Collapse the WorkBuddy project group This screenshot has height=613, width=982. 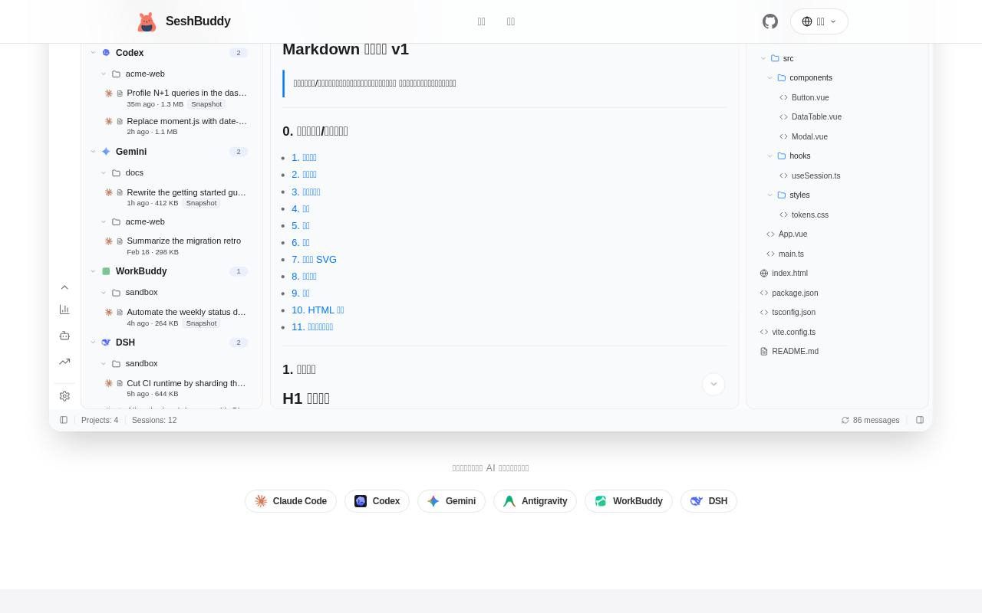coord(93,271)
